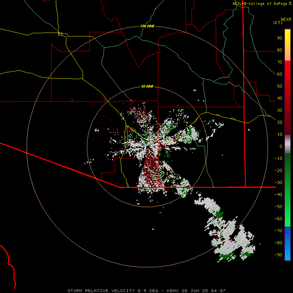Viewport: 293px width, 293px height.
Task: Select the -30 value on the velocity scale
Action: point(278,183)
